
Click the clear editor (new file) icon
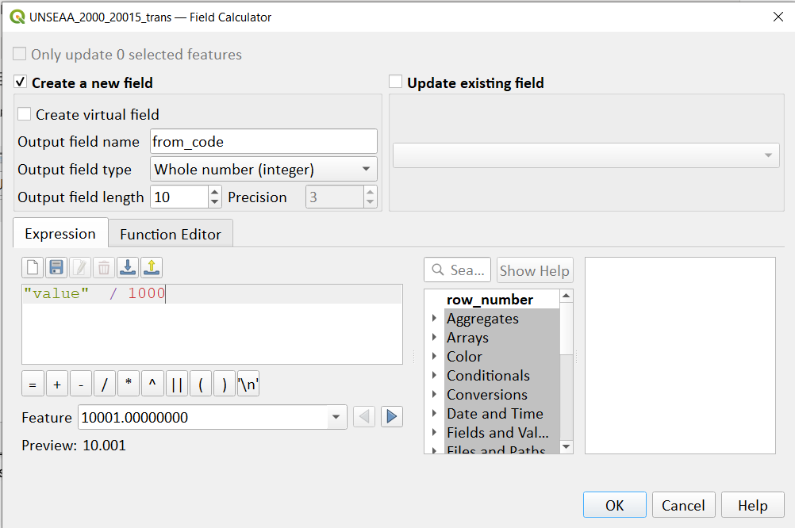click(33, 267)
